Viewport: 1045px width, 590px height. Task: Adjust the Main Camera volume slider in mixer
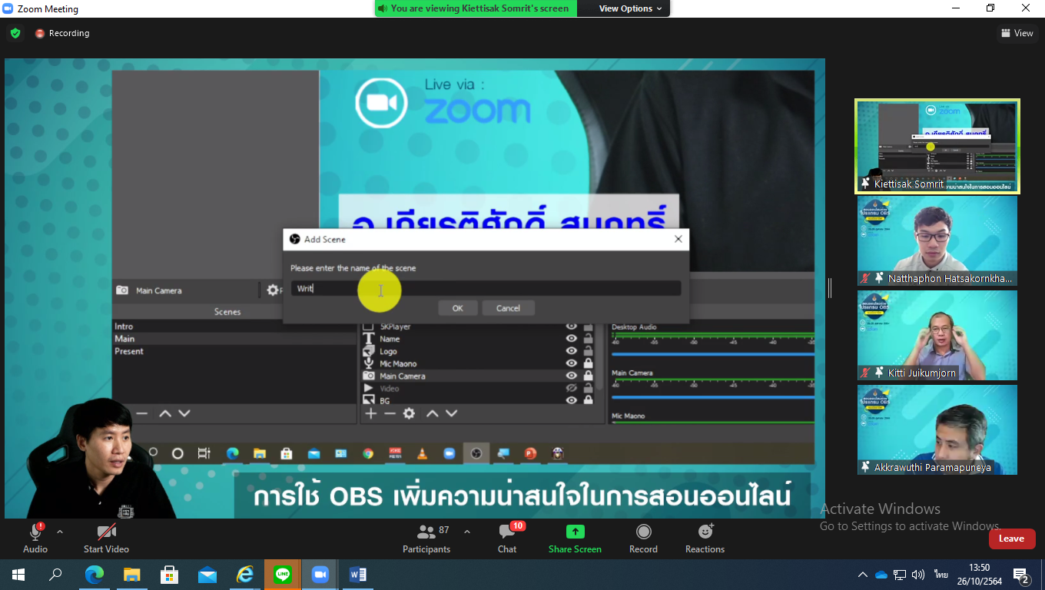coord(712,398)
